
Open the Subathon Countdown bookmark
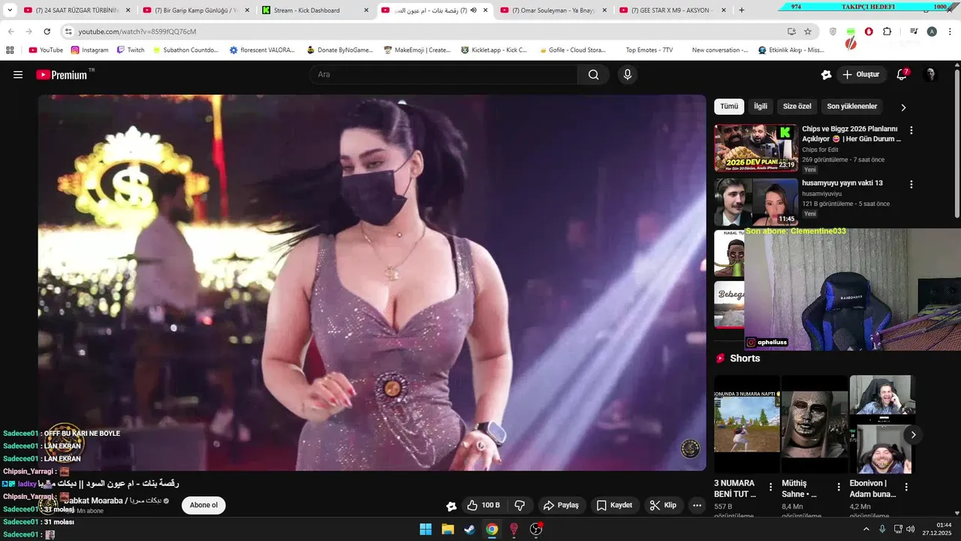coord(185,50)
